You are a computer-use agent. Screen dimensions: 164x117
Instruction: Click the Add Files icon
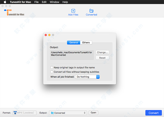point(73,11)
